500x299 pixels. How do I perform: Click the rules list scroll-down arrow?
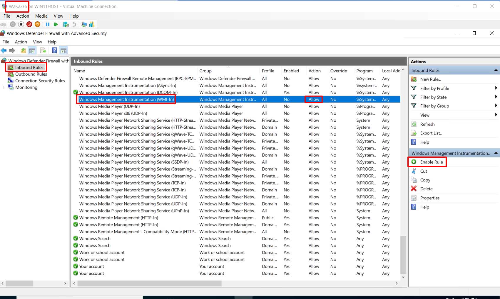pos(403,277)
